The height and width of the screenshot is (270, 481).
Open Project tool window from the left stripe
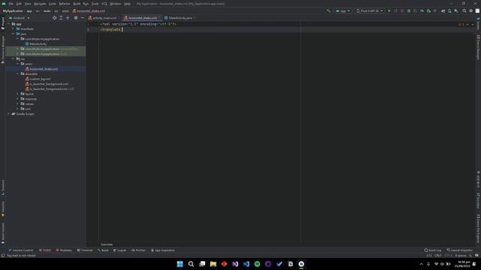pyautogui.click(x=3, y=23)
